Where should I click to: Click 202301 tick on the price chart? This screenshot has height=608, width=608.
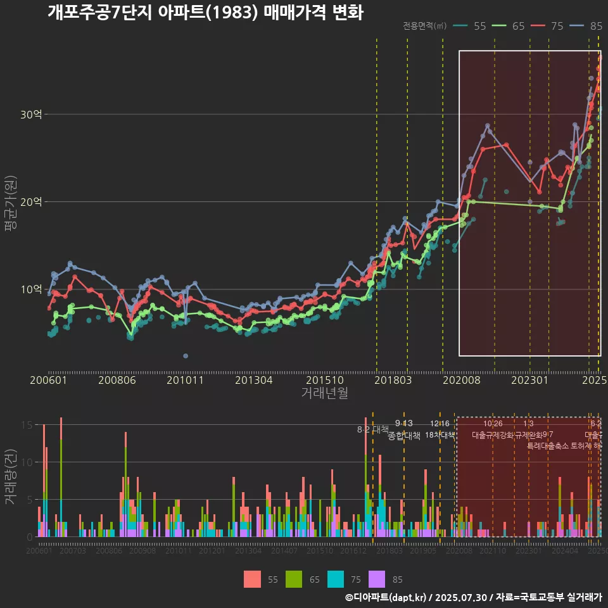pyautogui.click(x=529, y=380)
